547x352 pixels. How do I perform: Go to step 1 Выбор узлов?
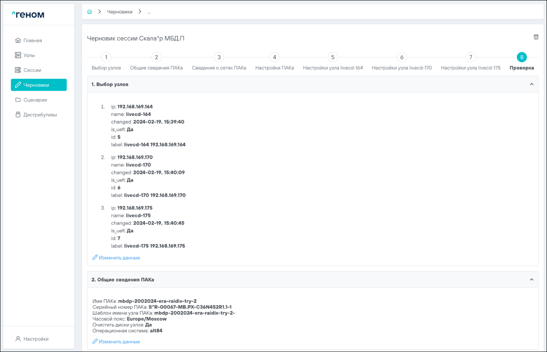(106, 57)
